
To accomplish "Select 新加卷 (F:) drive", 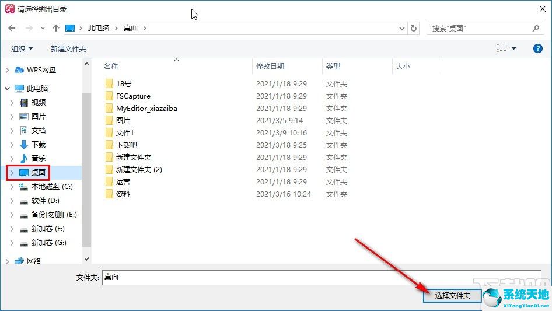I will pyautogui.click(x=47, y=229).
